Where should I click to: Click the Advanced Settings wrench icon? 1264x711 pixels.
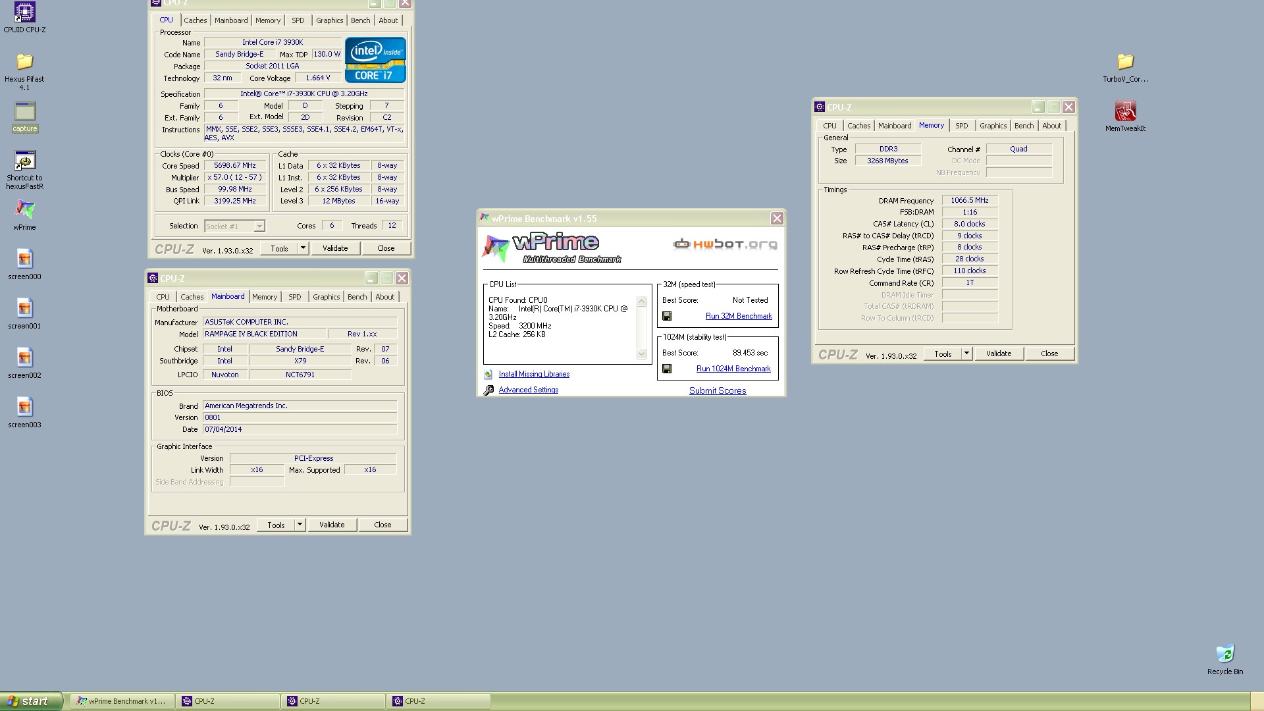click(x=488, y=390)
